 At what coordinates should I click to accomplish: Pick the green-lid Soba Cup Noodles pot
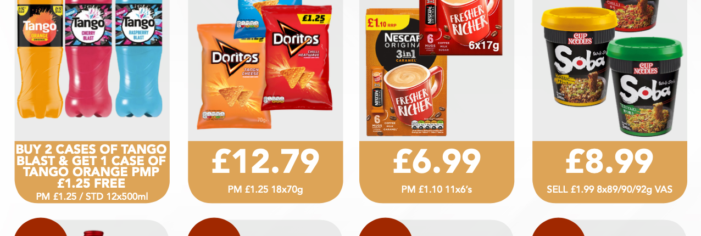[x=644, y=86]
